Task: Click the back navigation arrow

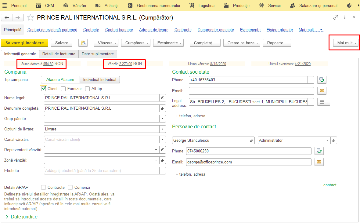Action: 7,17
